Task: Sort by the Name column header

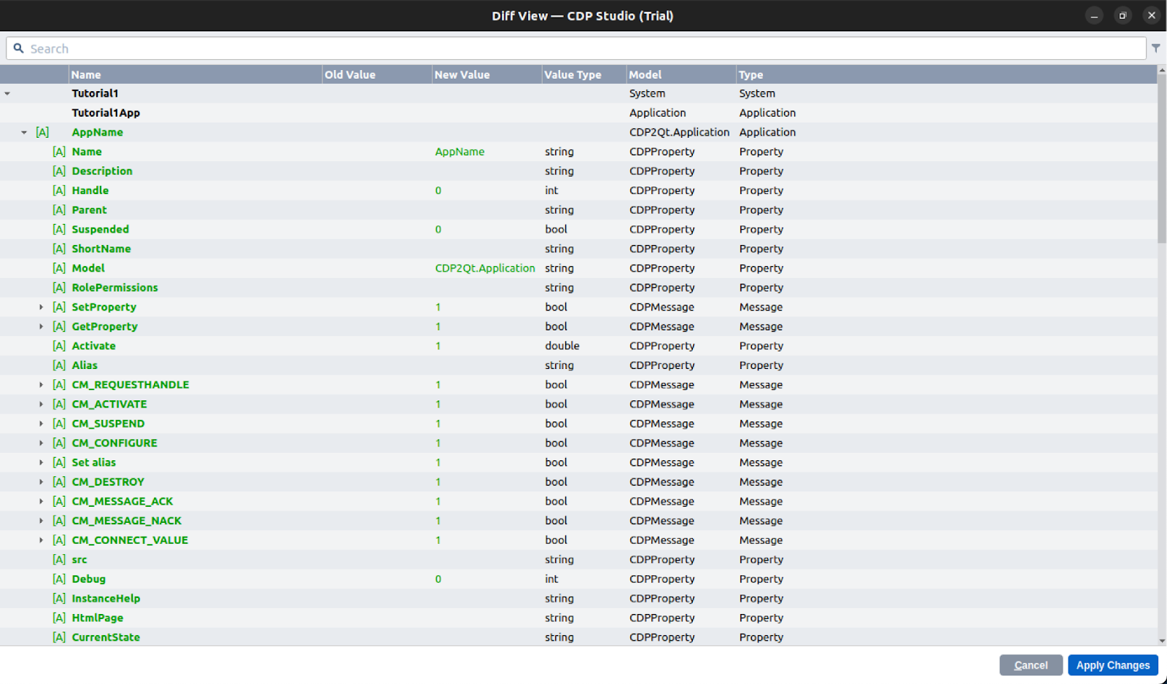Action: point(195,74)
